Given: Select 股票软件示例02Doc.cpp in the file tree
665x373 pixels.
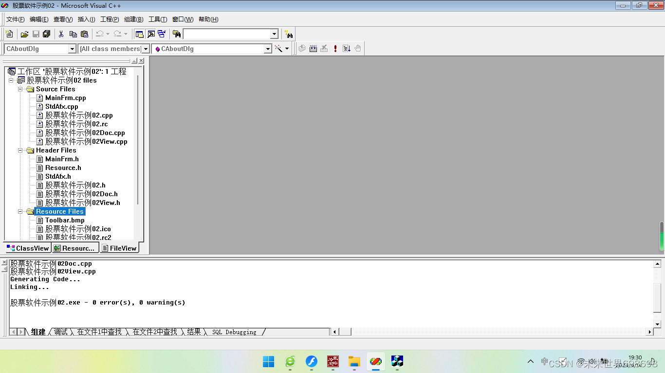Looking at the screenshot, I should (x=85, y=133).
